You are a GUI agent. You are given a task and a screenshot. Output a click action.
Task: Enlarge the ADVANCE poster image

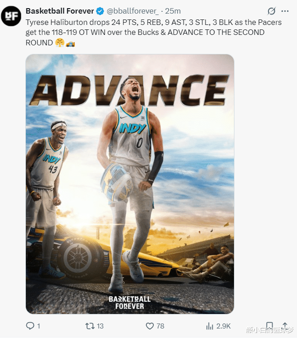click(130, 184)
